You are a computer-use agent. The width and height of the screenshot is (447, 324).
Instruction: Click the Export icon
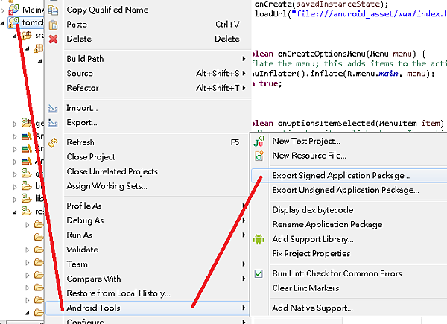point(53,123)
